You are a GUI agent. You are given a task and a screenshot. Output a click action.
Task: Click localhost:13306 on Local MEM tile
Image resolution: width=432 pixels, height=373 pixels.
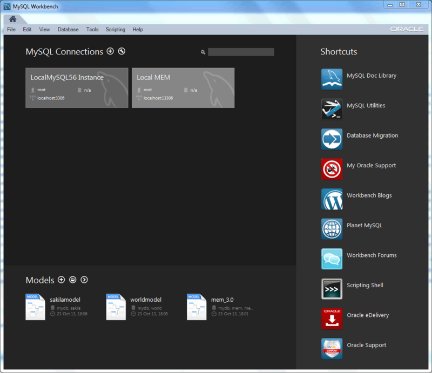[x=158, y=98]
